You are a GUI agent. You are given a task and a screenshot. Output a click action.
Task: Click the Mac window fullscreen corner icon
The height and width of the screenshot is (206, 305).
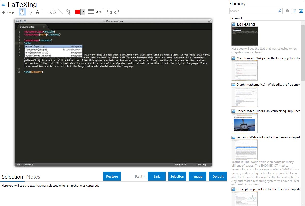tap(209, 21)
